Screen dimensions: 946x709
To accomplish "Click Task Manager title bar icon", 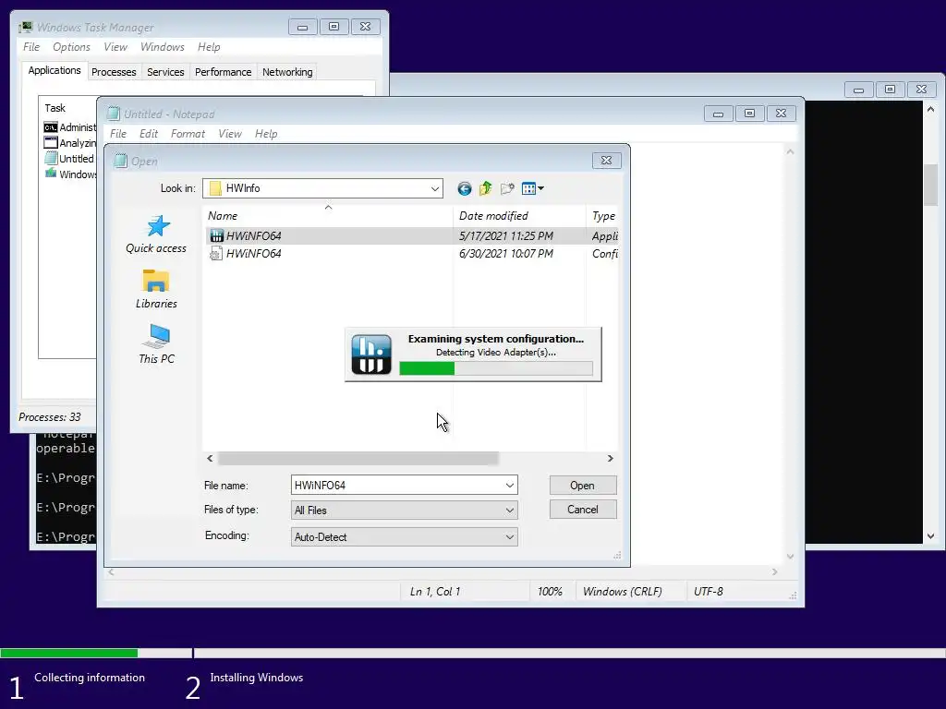I will coord(25,27).
